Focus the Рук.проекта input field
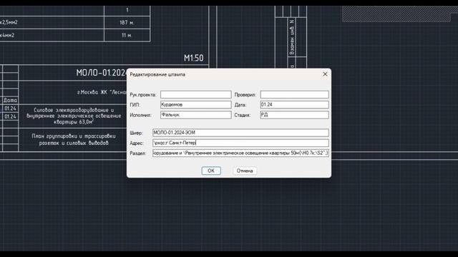The width and height of the screenshot is (458, 257). (195, 94)
